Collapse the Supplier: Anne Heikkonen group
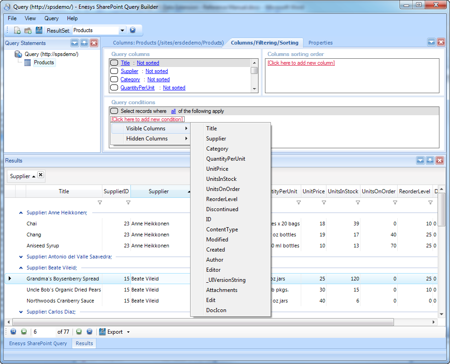Screen dimensions: 450x364 (21, 213)
